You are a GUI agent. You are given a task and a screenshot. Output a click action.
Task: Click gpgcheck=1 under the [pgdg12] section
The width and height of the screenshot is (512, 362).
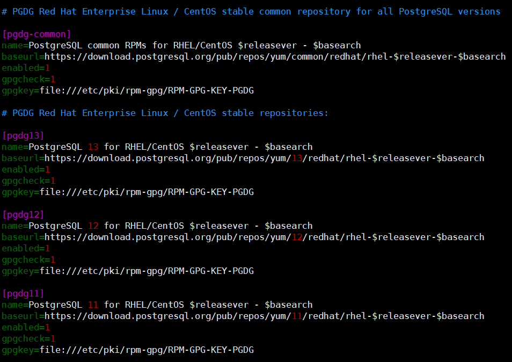(28, 260)
